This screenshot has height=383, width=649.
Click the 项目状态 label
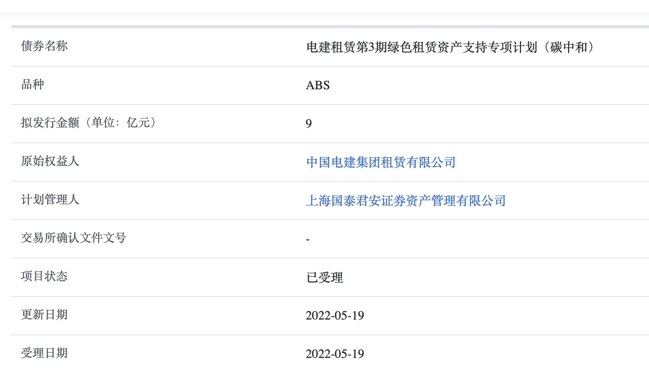(44, 276)
